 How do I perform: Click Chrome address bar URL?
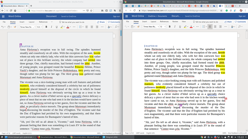coord(179,11)
